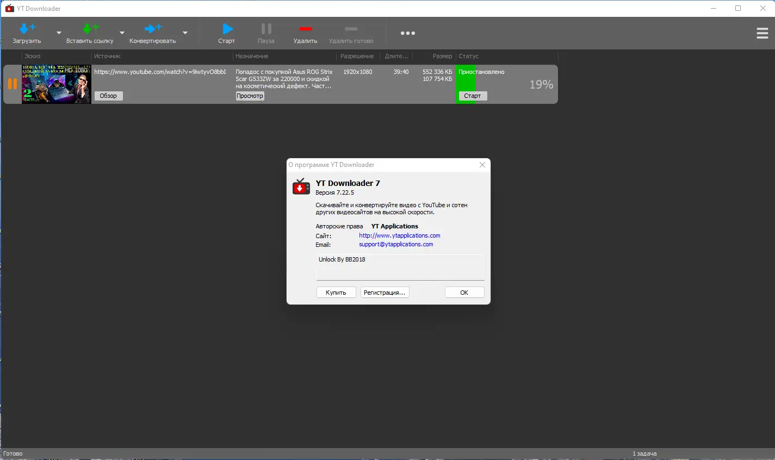The image size is (775, 460).
Task: Click the pause indicator on the downloading item
Action: tap(13, 84)
